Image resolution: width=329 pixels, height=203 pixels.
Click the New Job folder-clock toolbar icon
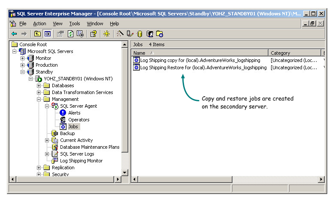160,34
